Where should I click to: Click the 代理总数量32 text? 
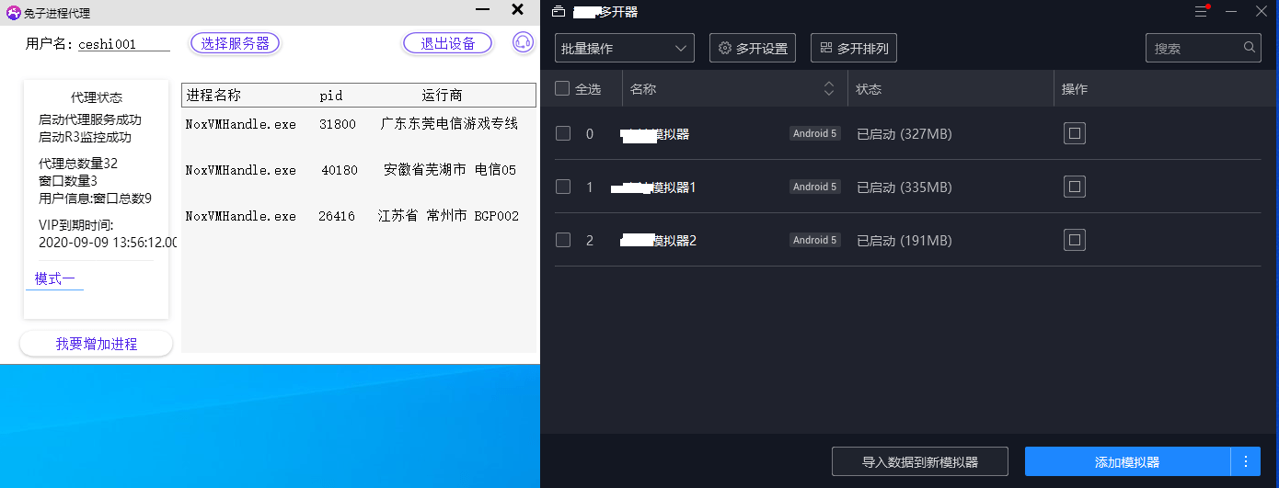(78, 164)
